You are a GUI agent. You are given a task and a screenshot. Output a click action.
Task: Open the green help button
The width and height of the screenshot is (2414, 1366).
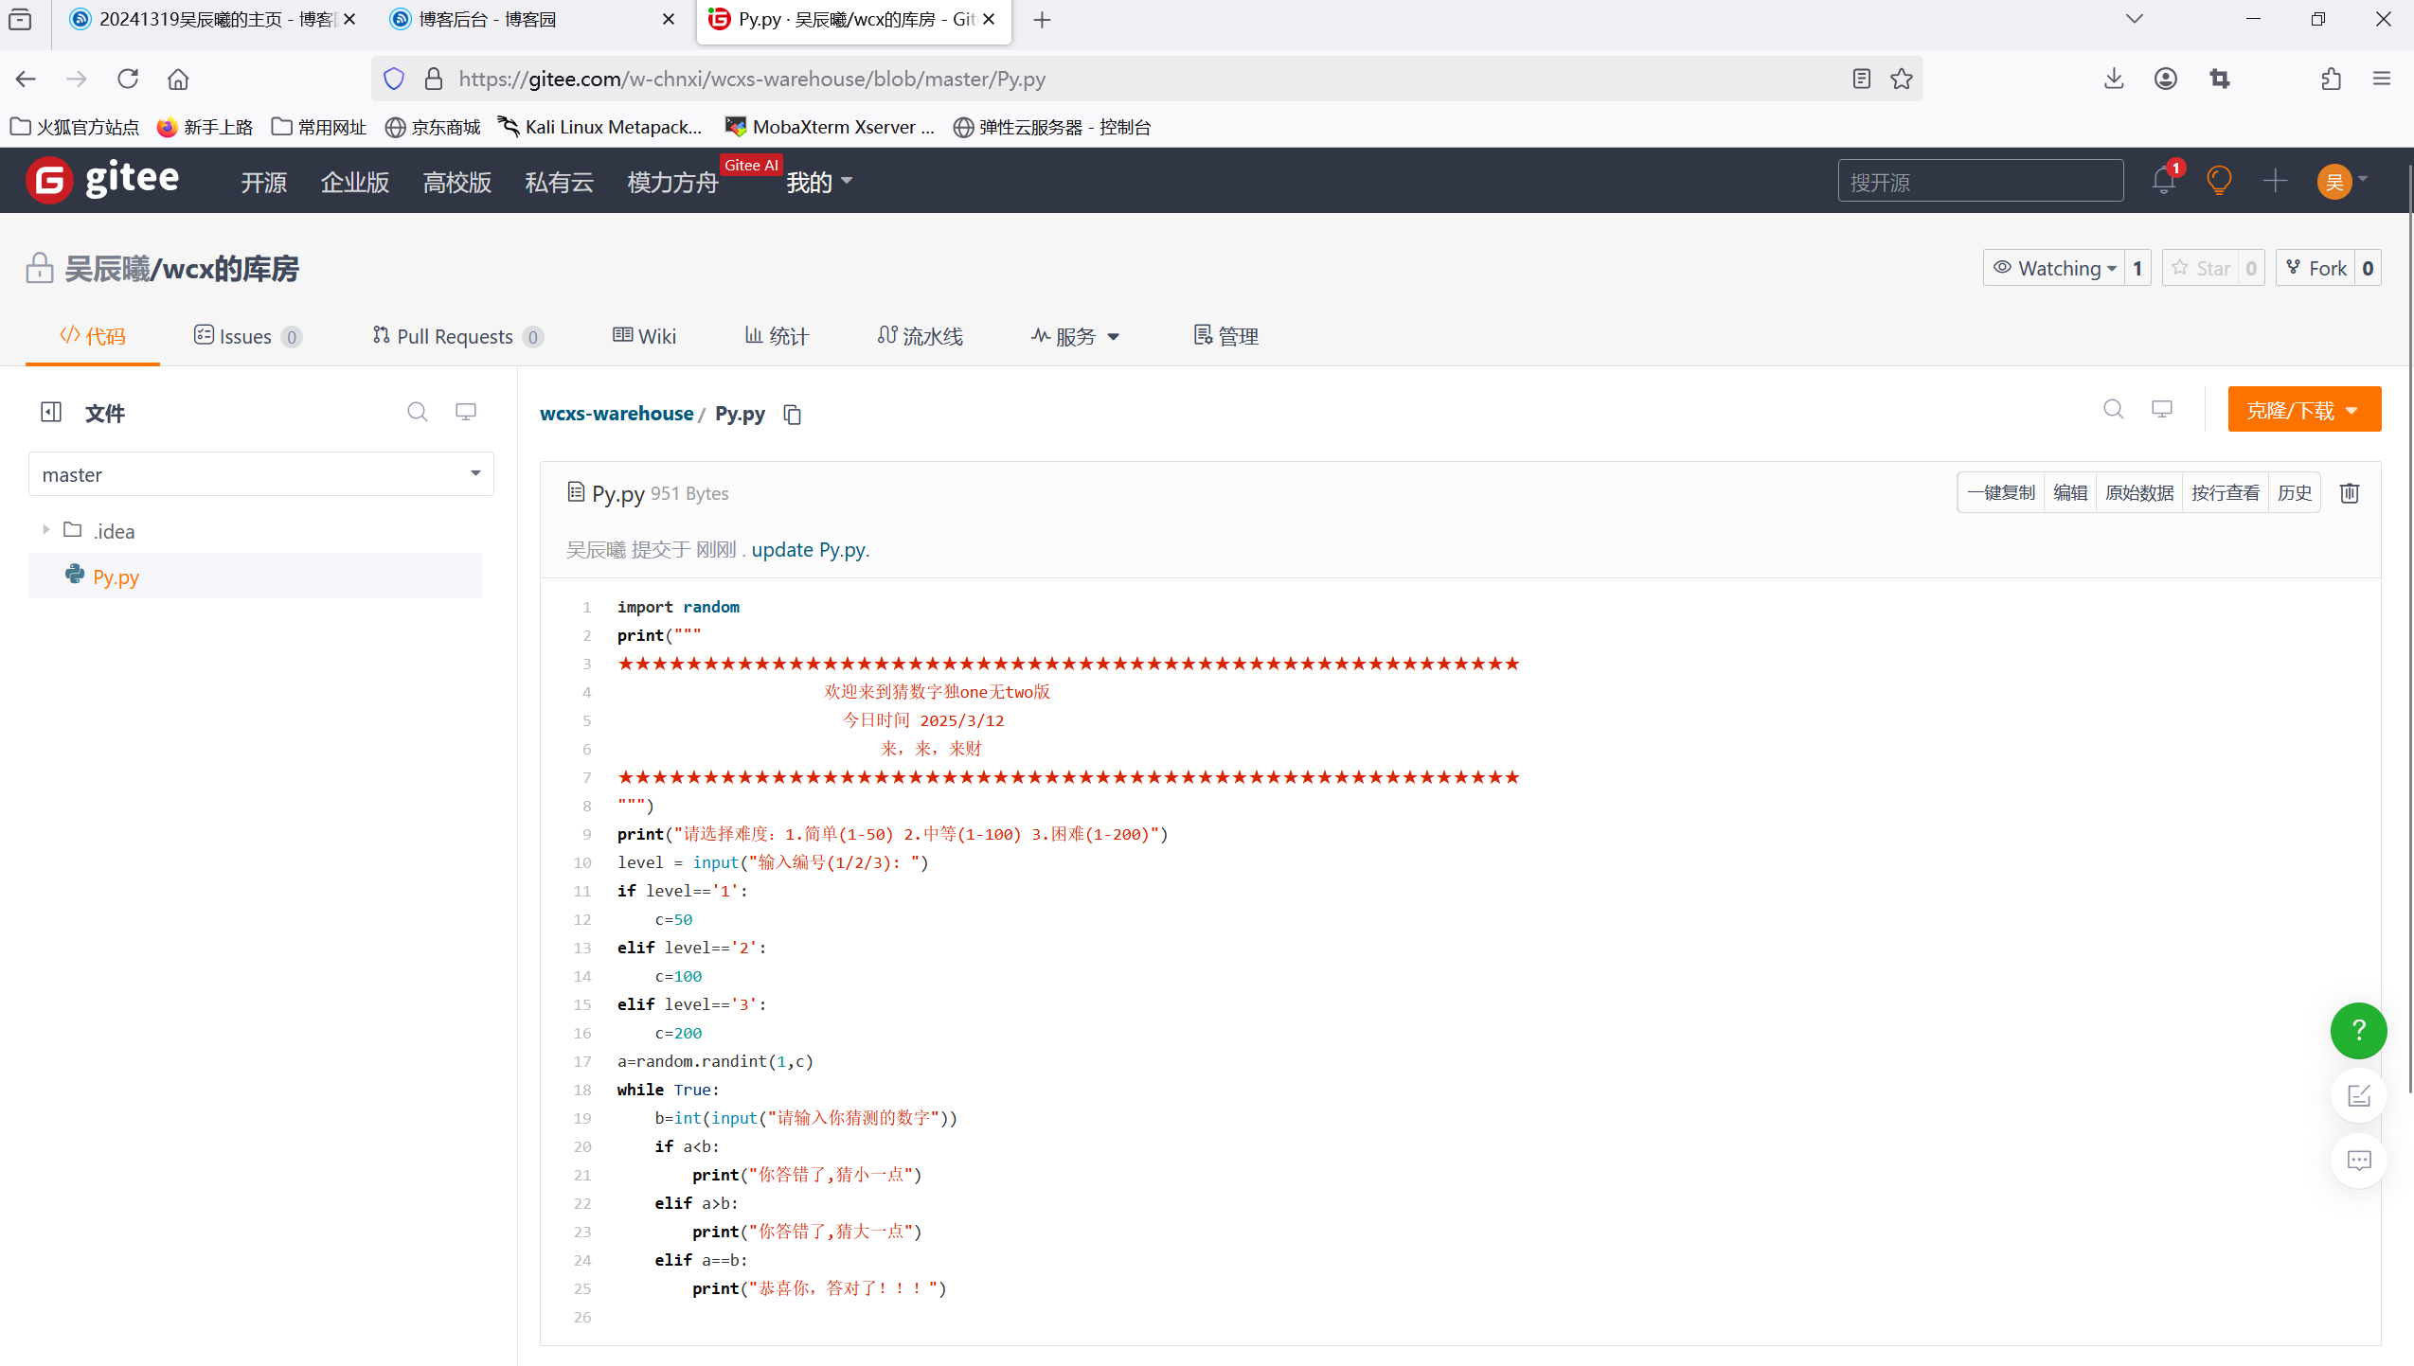pos(2358,1030)
